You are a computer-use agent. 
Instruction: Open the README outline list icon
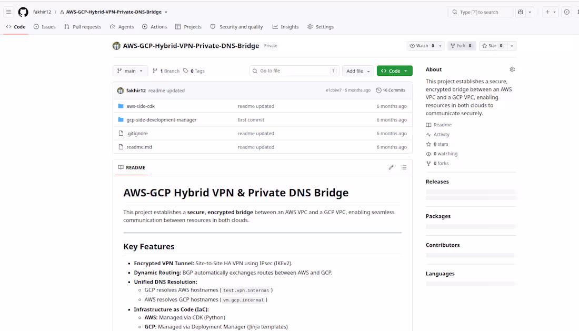click(x=404, y=167)
